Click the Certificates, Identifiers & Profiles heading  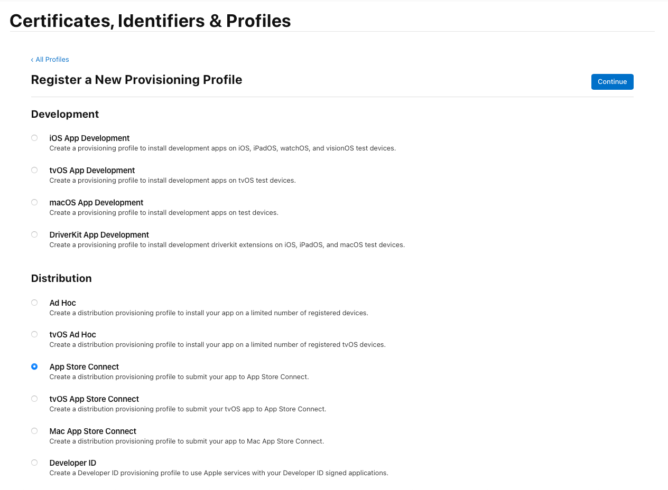coord(150,21)
